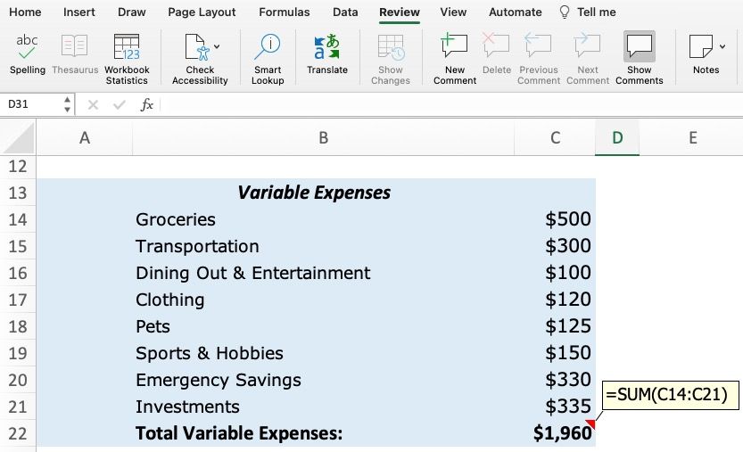Select the Clothing cell

pyautogui.click(x=323, y=300)
